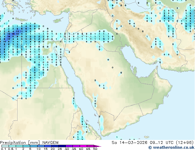Select the 45–50 mm legend color swatch
This screenshot has height=150, width=195.
(x=90, y=146)
